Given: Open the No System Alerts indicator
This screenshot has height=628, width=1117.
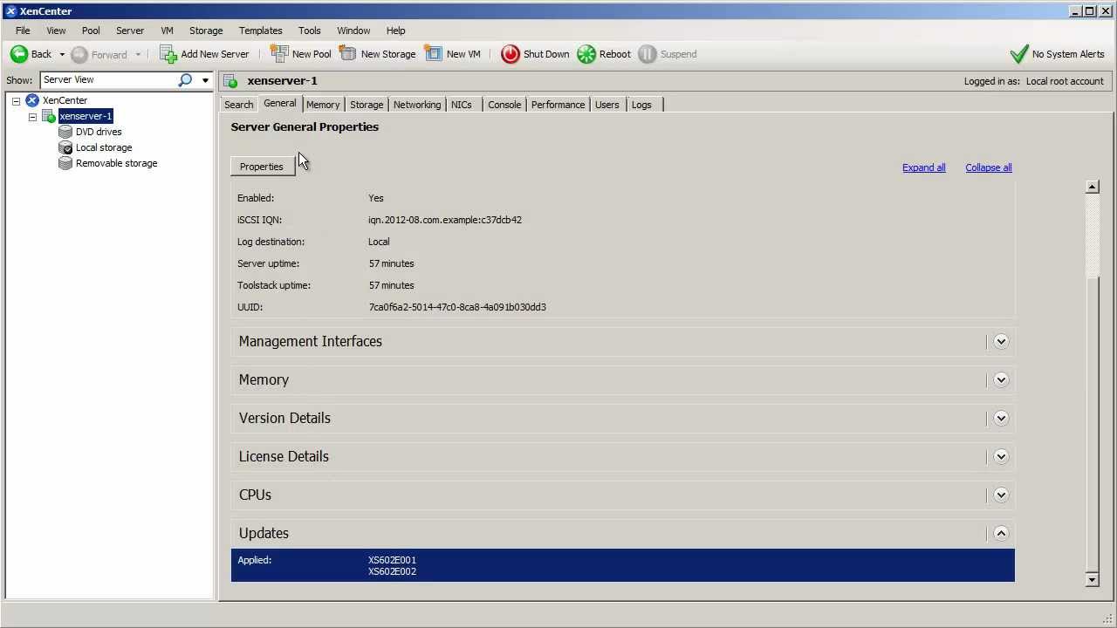Looking at the screenshot, I should 1057,54.
